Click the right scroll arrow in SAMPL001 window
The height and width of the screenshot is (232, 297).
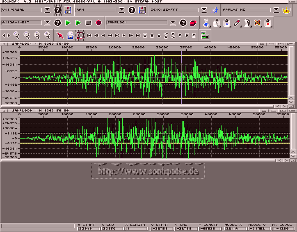point(284,107)
